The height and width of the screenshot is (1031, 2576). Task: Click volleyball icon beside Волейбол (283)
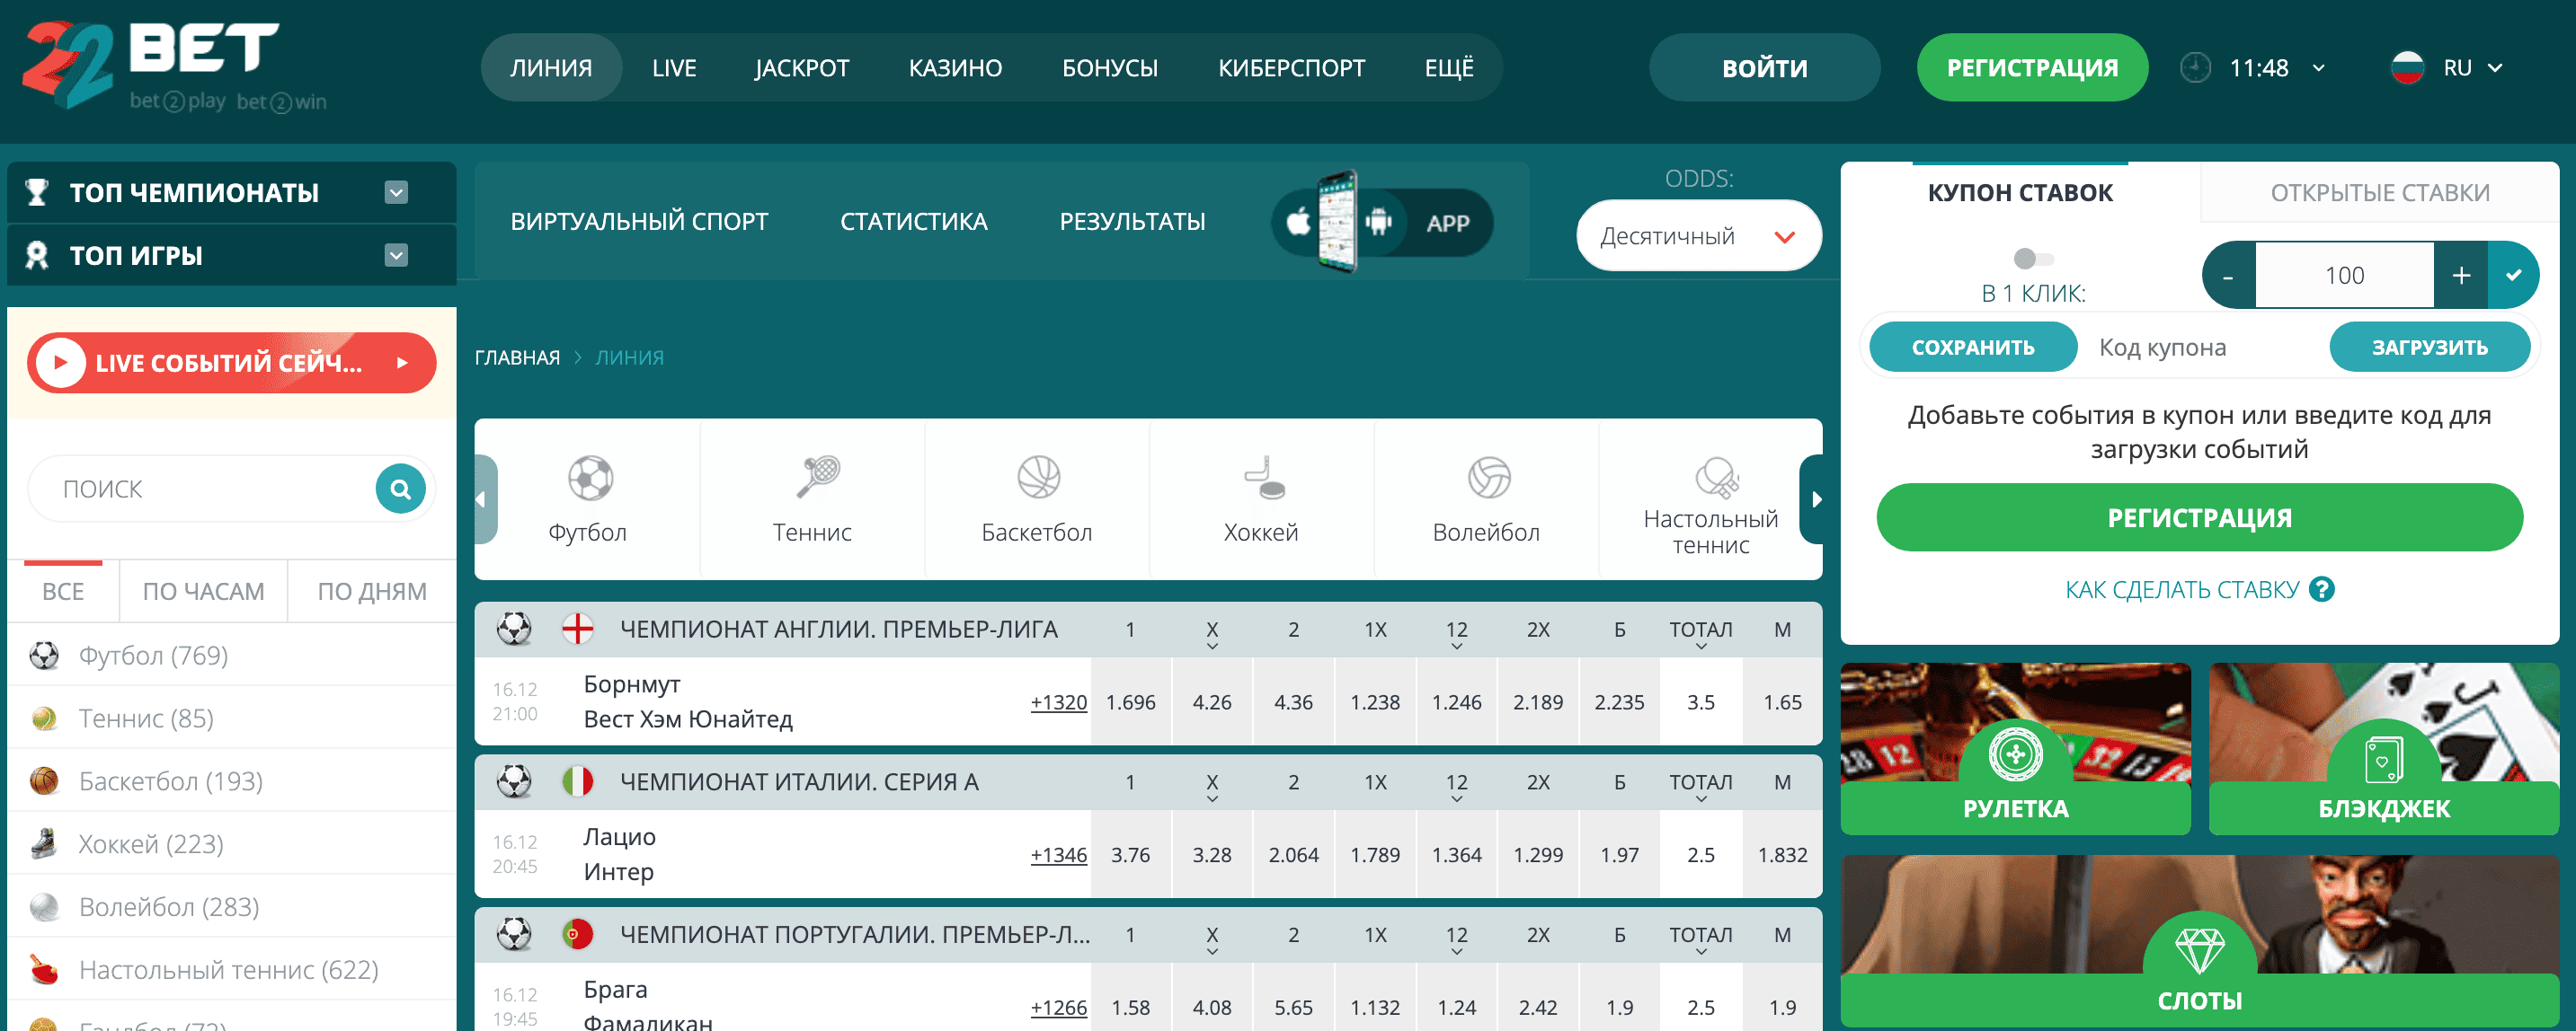click(44, 907)
